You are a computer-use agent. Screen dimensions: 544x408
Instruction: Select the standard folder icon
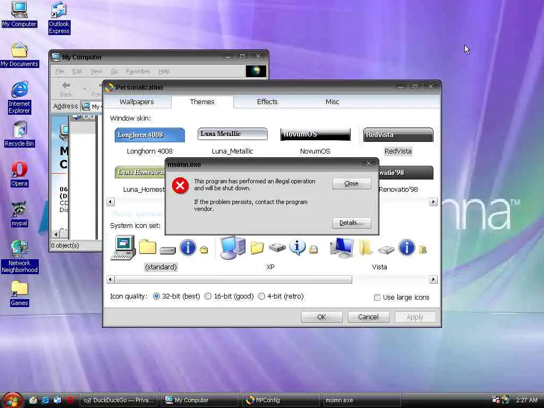(148, 247)
